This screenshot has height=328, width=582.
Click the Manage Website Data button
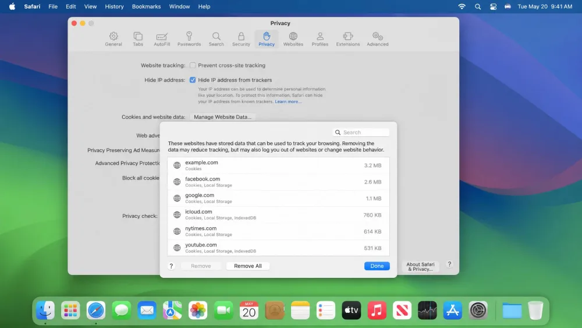tap(222, 117)
